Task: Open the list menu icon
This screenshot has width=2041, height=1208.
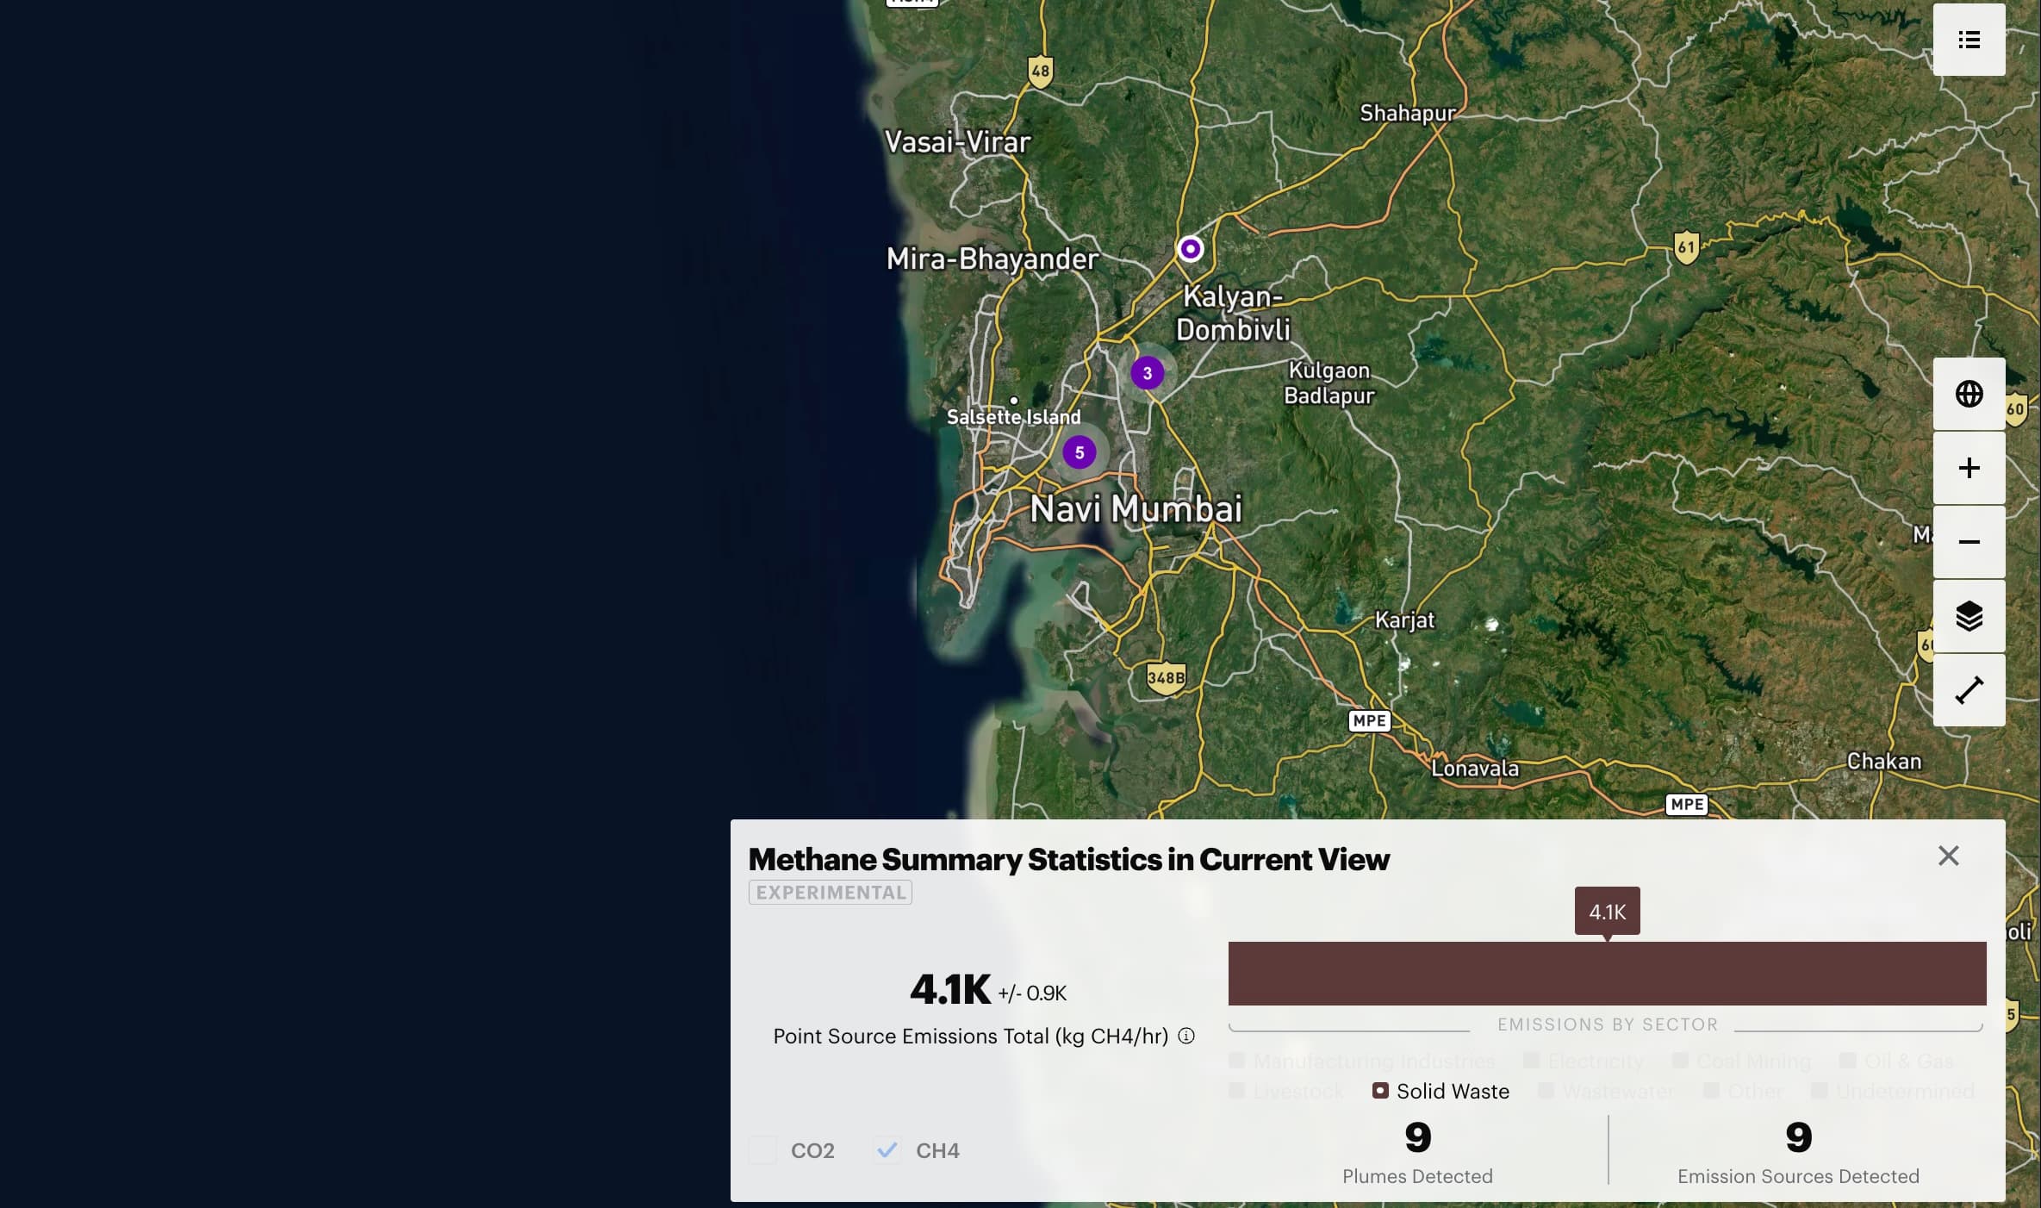Action: 1969,40
